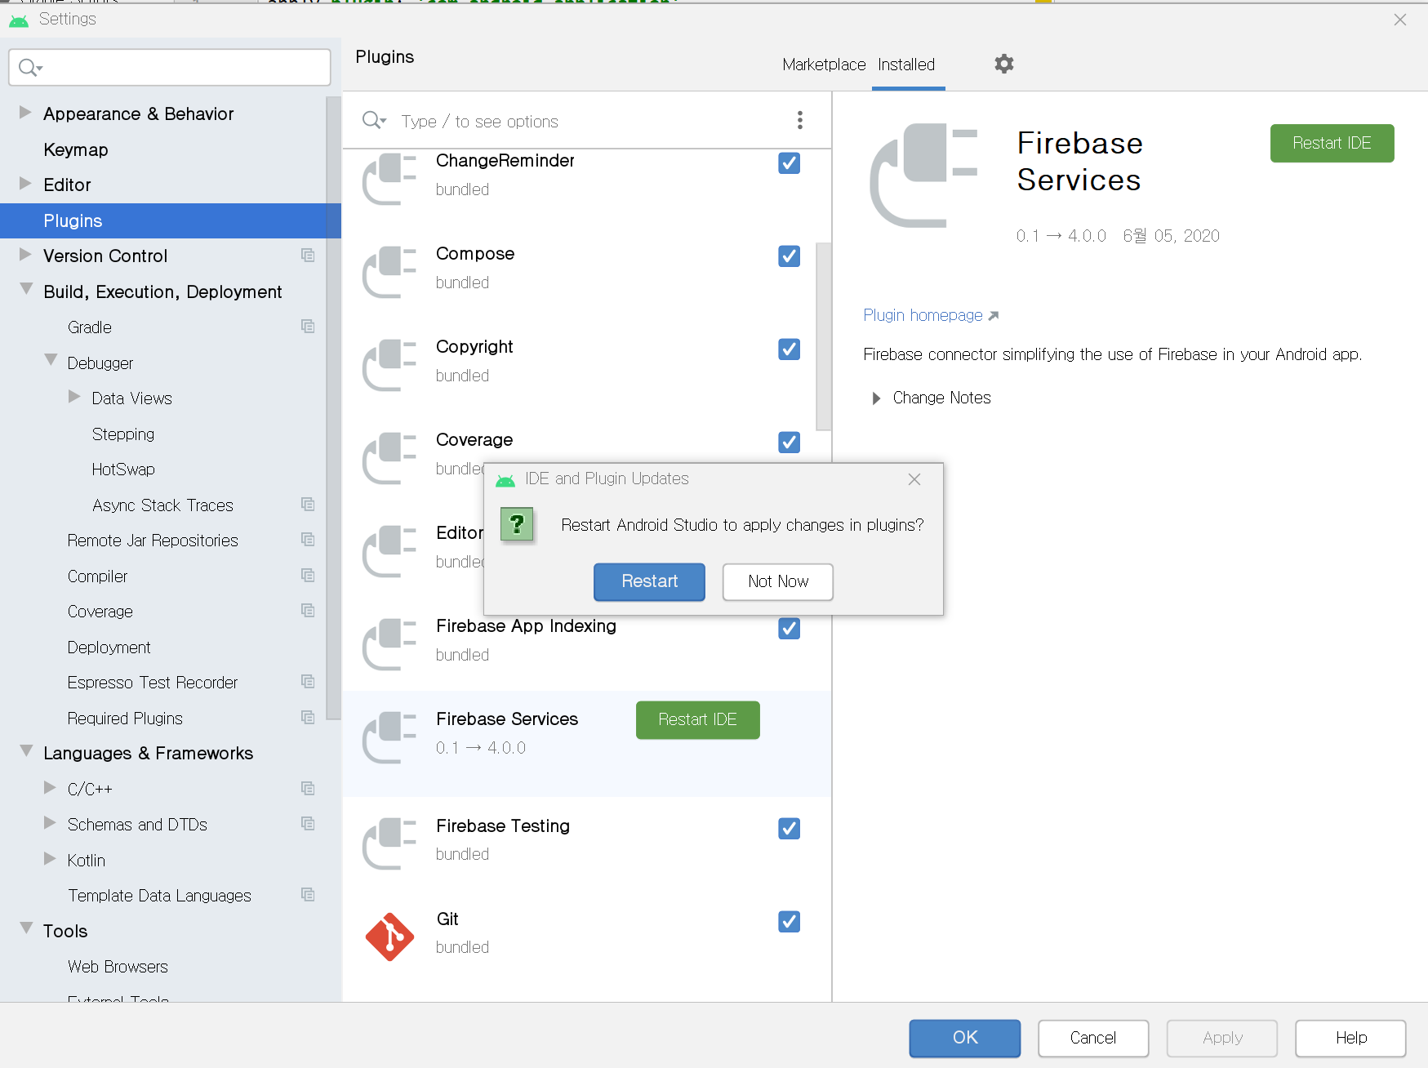
Task: Open the Stepping settings page
Action: click(x=123, y=434)
